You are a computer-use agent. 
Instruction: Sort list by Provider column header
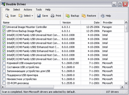click(113, 22)
